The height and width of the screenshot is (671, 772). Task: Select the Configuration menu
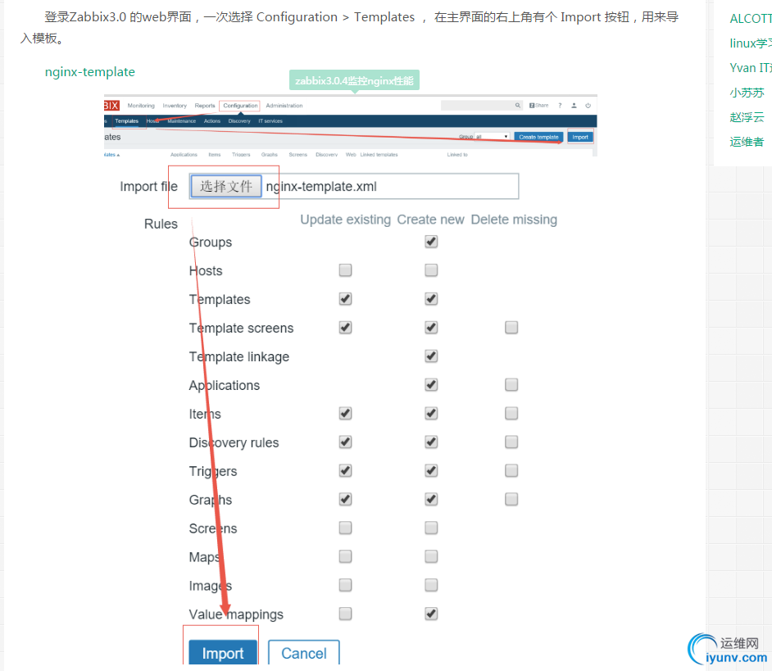tap(240, 106)
